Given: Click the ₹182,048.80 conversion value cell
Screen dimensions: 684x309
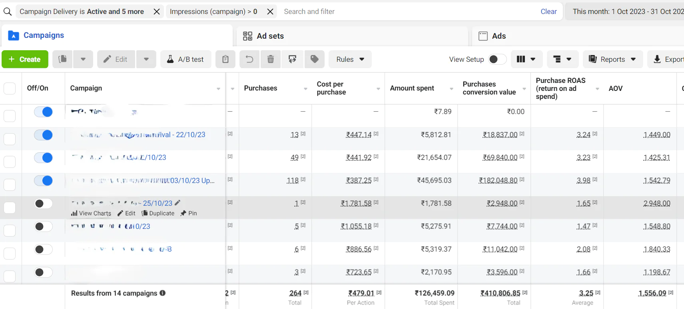Looking at the screenshot, I should pos(498,181).
